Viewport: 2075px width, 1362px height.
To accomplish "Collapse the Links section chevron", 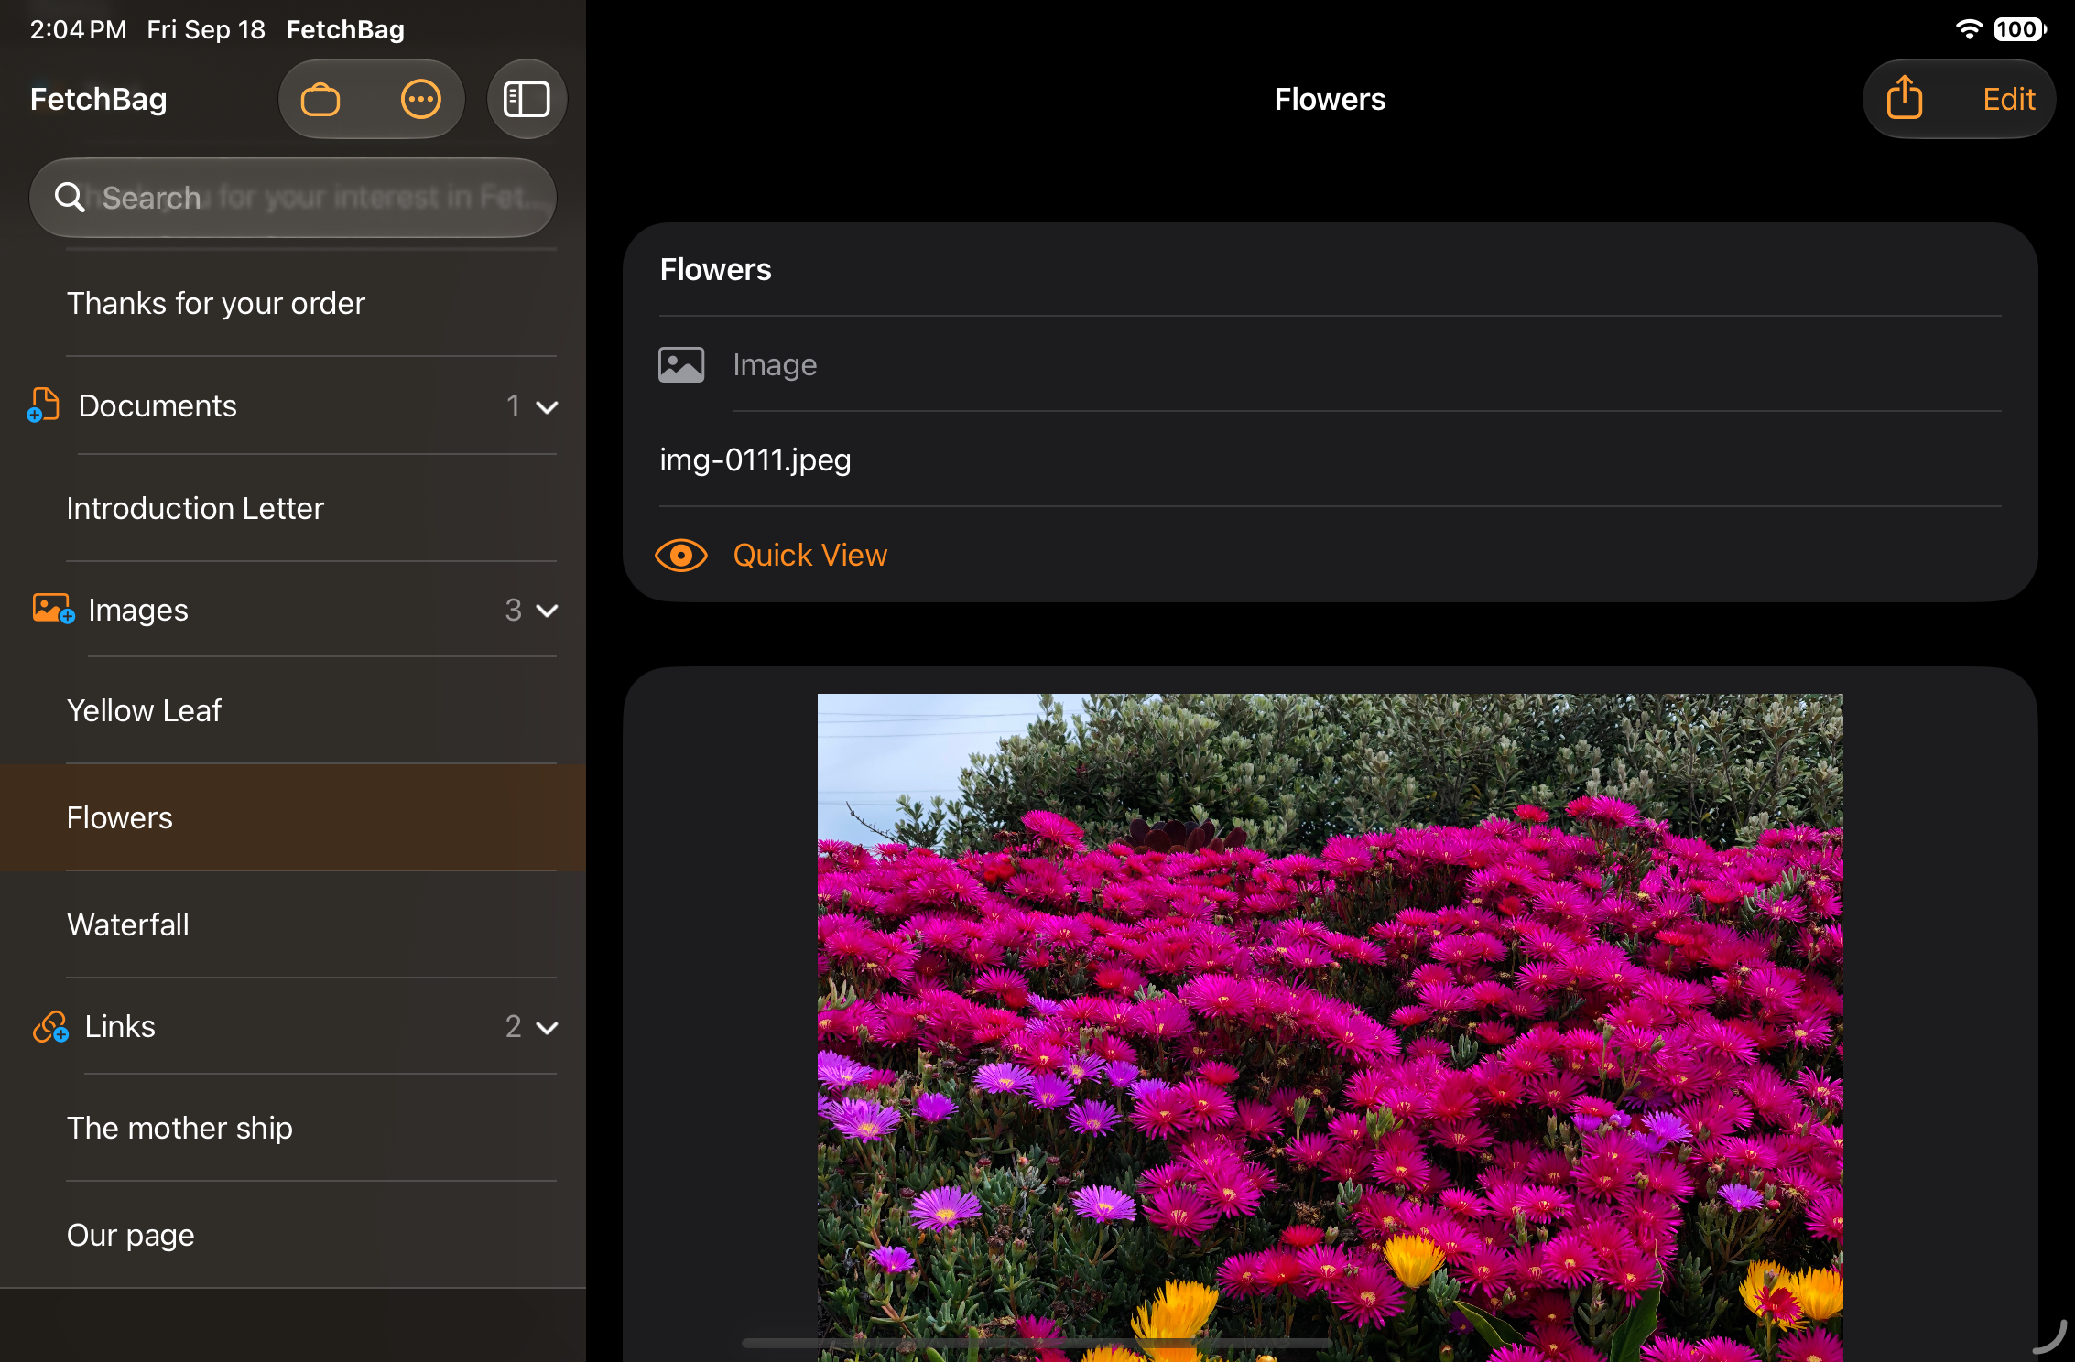I will [x=547, y=1027].
